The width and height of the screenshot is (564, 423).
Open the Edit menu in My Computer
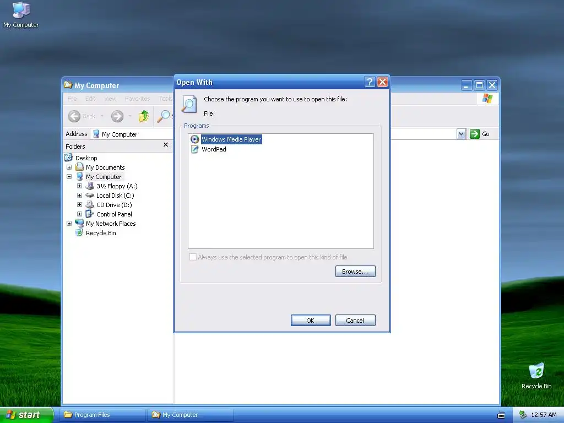[90, 99]
